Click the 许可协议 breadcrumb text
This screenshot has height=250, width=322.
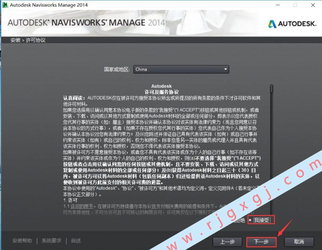[36, 40]
